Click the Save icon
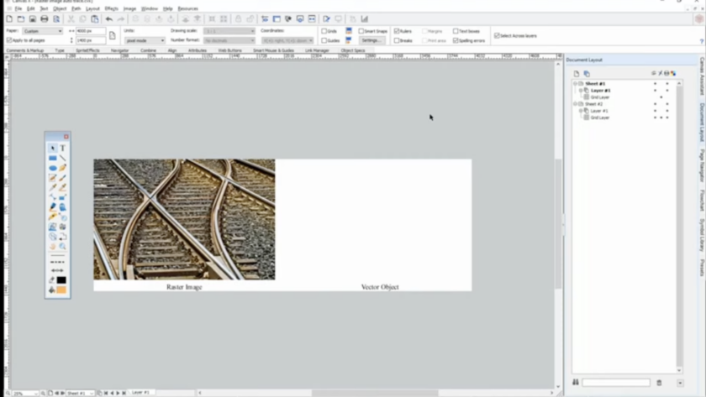706x397 pixels. [33, 18]
